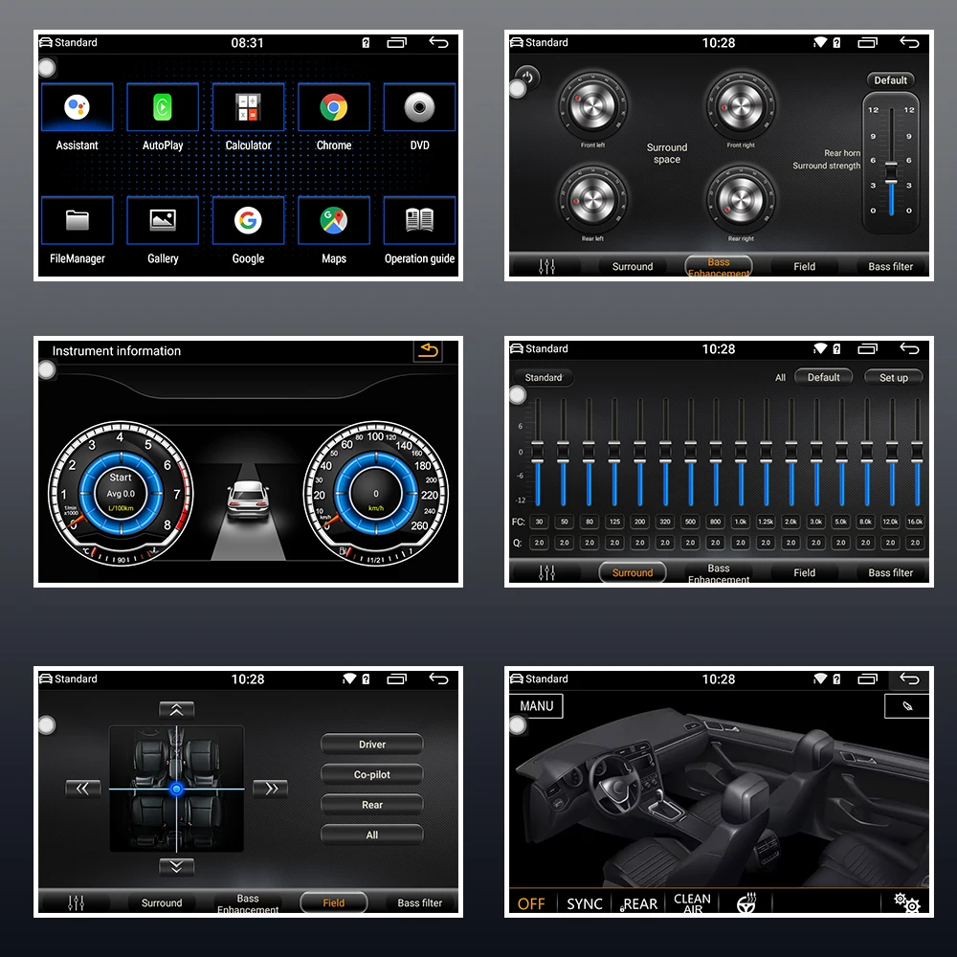Select the steering wheel heating icon
This screenshot has width=957, height=957.
tap(746, 902)
